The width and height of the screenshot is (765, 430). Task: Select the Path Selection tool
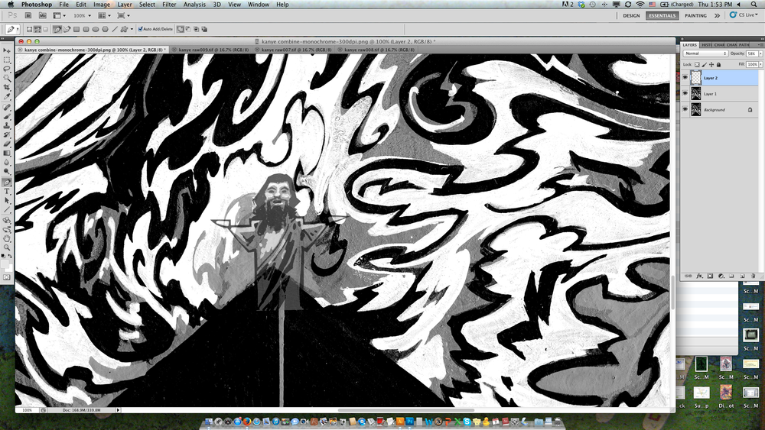coord(7,201)
